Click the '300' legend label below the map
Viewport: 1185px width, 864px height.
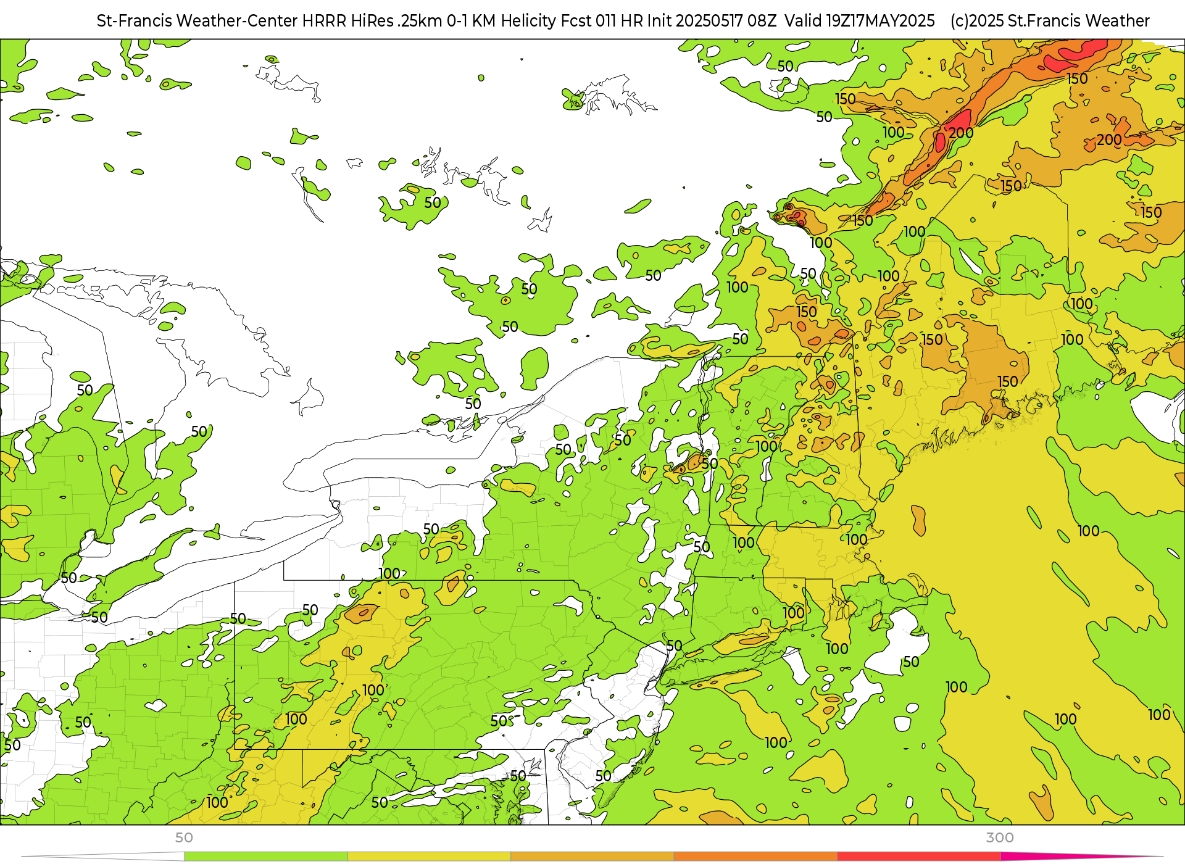(1000, 837)
